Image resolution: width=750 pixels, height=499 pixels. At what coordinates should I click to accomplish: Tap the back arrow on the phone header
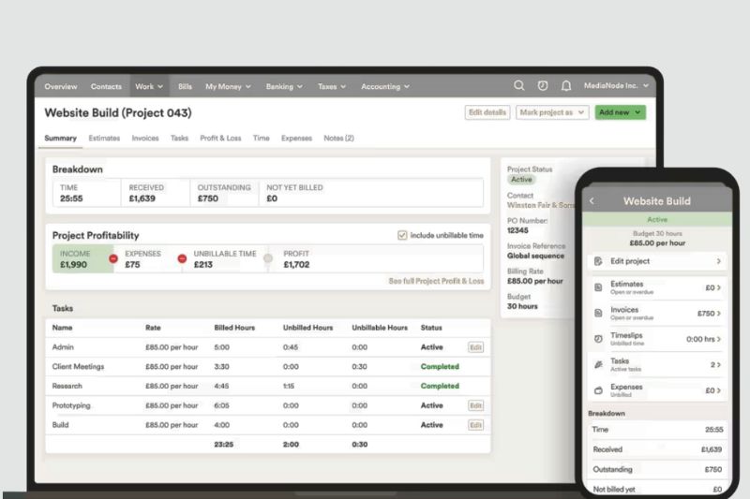[592, 201]
